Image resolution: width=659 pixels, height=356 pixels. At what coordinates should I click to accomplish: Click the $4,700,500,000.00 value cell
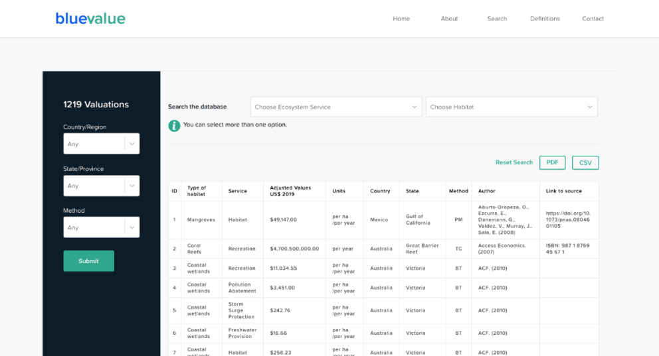(x=294, y=249)
